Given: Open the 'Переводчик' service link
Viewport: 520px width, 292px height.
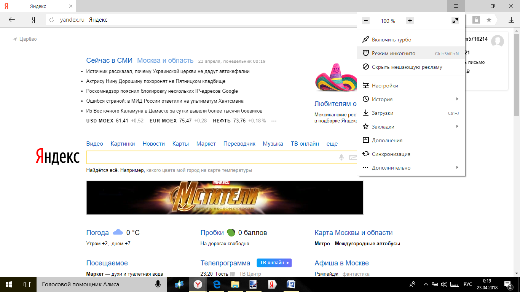Looking at the screenshot, I should tap(239, 144).
